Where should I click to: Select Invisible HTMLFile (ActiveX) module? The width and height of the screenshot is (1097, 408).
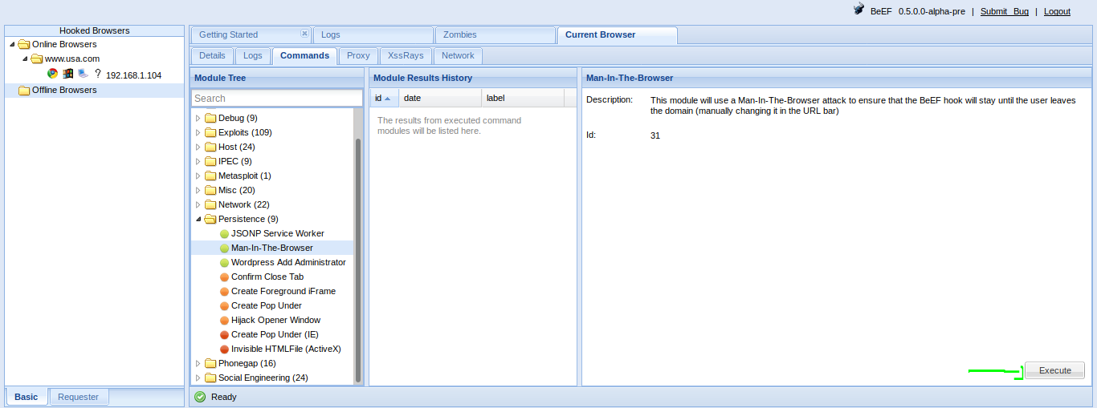tap(286, 349)
